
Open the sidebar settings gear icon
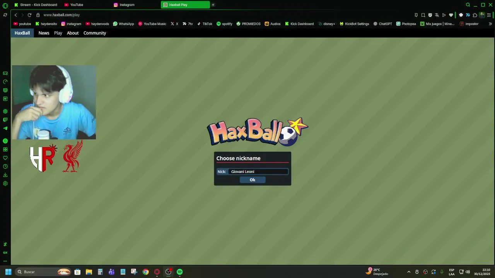[5, 183]
